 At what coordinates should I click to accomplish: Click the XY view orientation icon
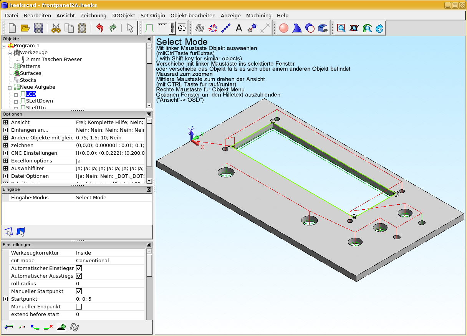coord(354,28)
